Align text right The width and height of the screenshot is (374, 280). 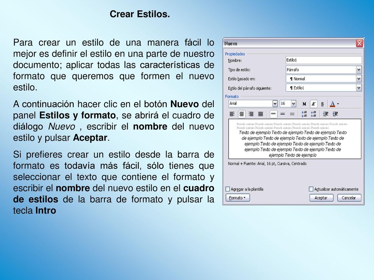point(251,114)
